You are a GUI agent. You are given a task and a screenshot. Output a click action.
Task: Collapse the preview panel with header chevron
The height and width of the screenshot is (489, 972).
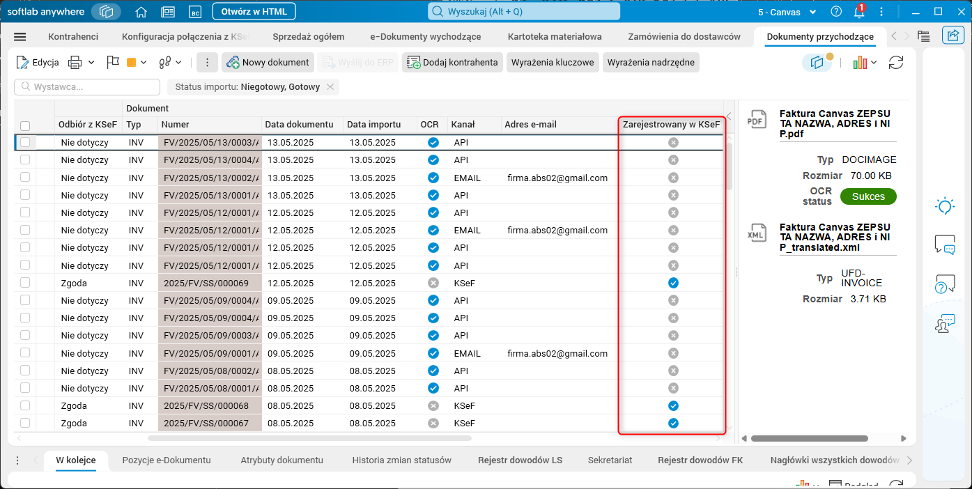coord(729,116)
